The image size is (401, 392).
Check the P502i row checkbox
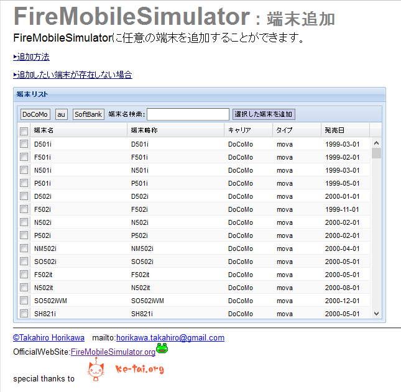tap(24, 235)
